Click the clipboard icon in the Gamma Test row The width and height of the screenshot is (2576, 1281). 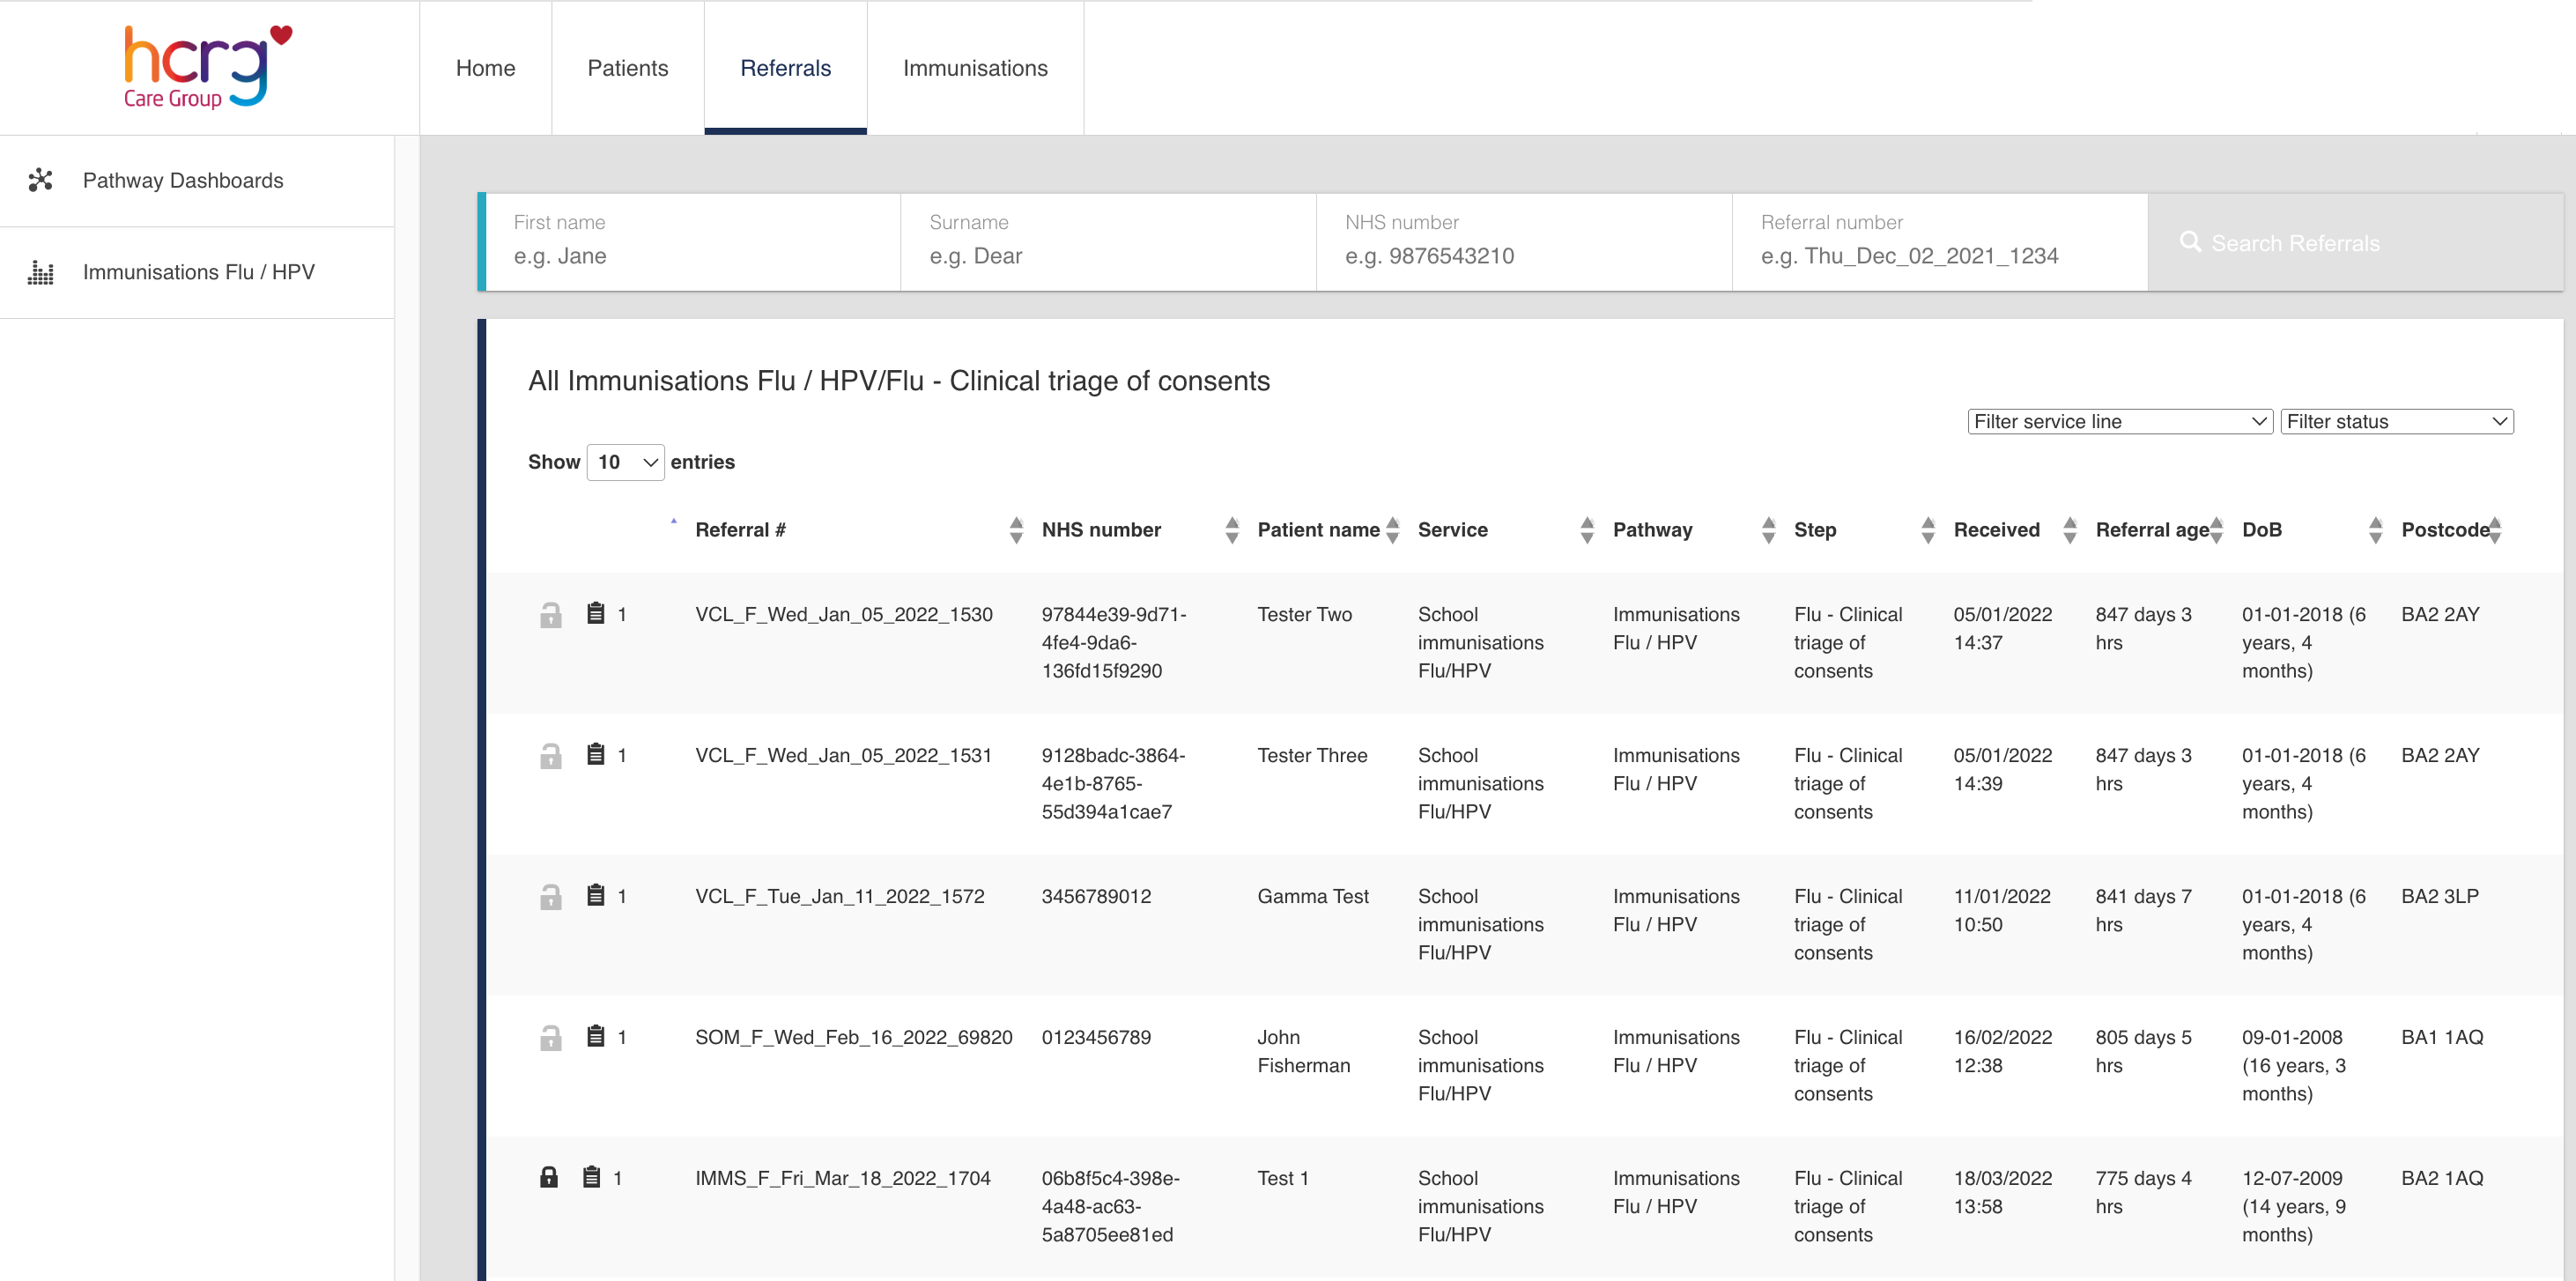[595, 895]
